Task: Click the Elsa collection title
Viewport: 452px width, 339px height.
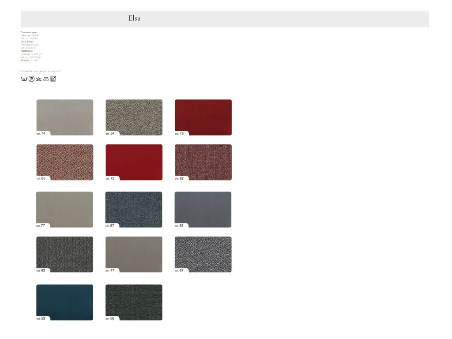Action: (x=135, y=19)
